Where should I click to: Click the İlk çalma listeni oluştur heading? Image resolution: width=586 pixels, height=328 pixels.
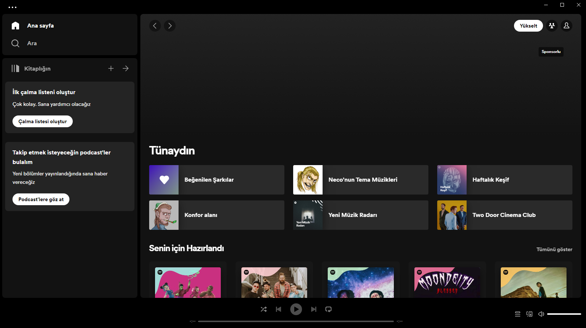coord(44,92)
